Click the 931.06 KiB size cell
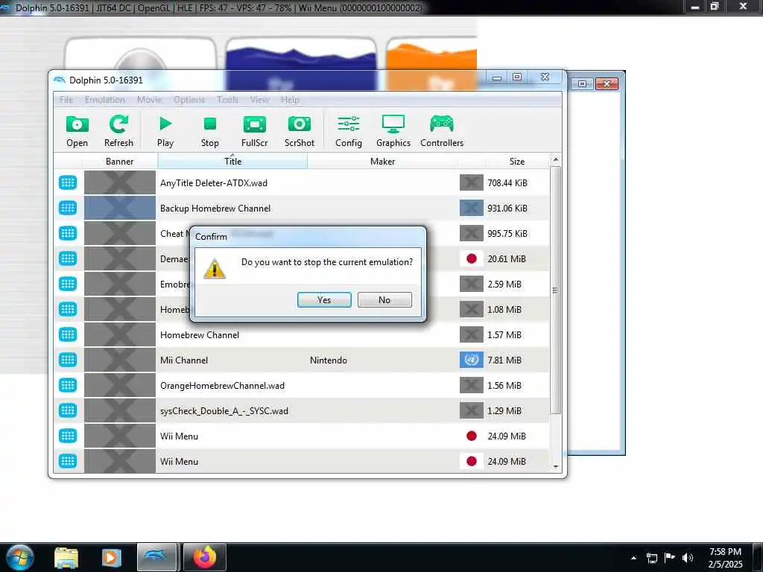Viewport: 763px width, 572px height. click(507, 209)
